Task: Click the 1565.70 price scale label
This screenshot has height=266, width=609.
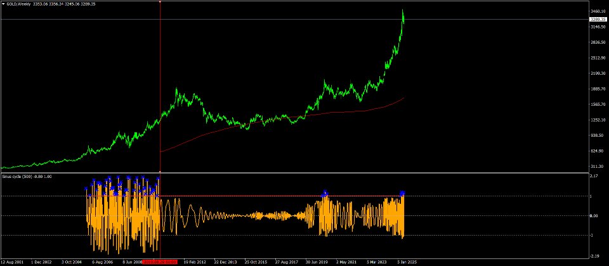Action: (598, 104)
